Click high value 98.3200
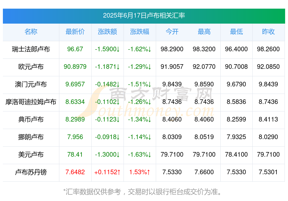This screenshot has height=201, width=288. click(x=204, y=49)
